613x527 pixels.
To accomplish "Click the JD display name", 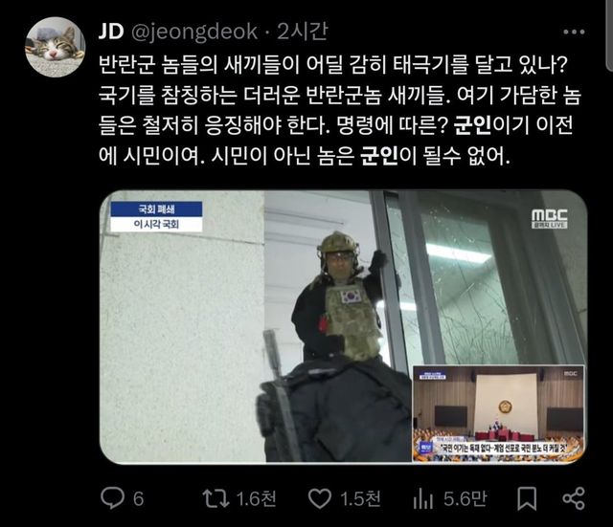I will 111,32.
